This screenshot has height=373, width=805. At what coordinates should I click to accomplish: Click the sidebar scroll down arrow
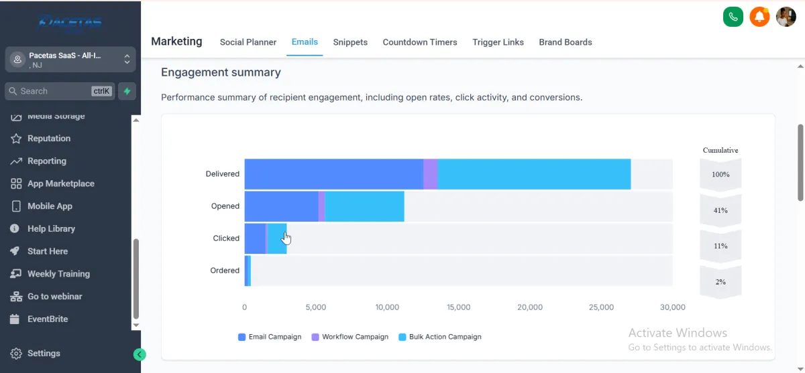(136, 325)
